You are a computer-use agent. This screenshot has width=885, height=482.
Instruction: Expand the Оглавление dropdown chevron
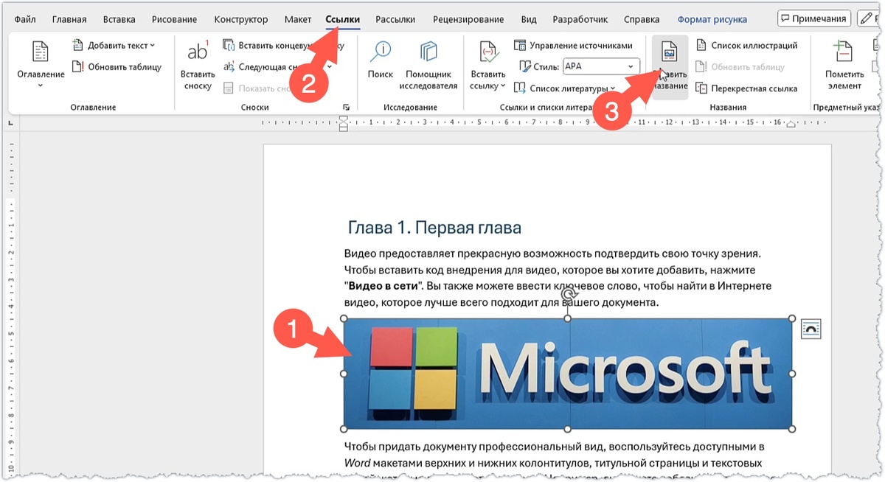click(41, 86)
